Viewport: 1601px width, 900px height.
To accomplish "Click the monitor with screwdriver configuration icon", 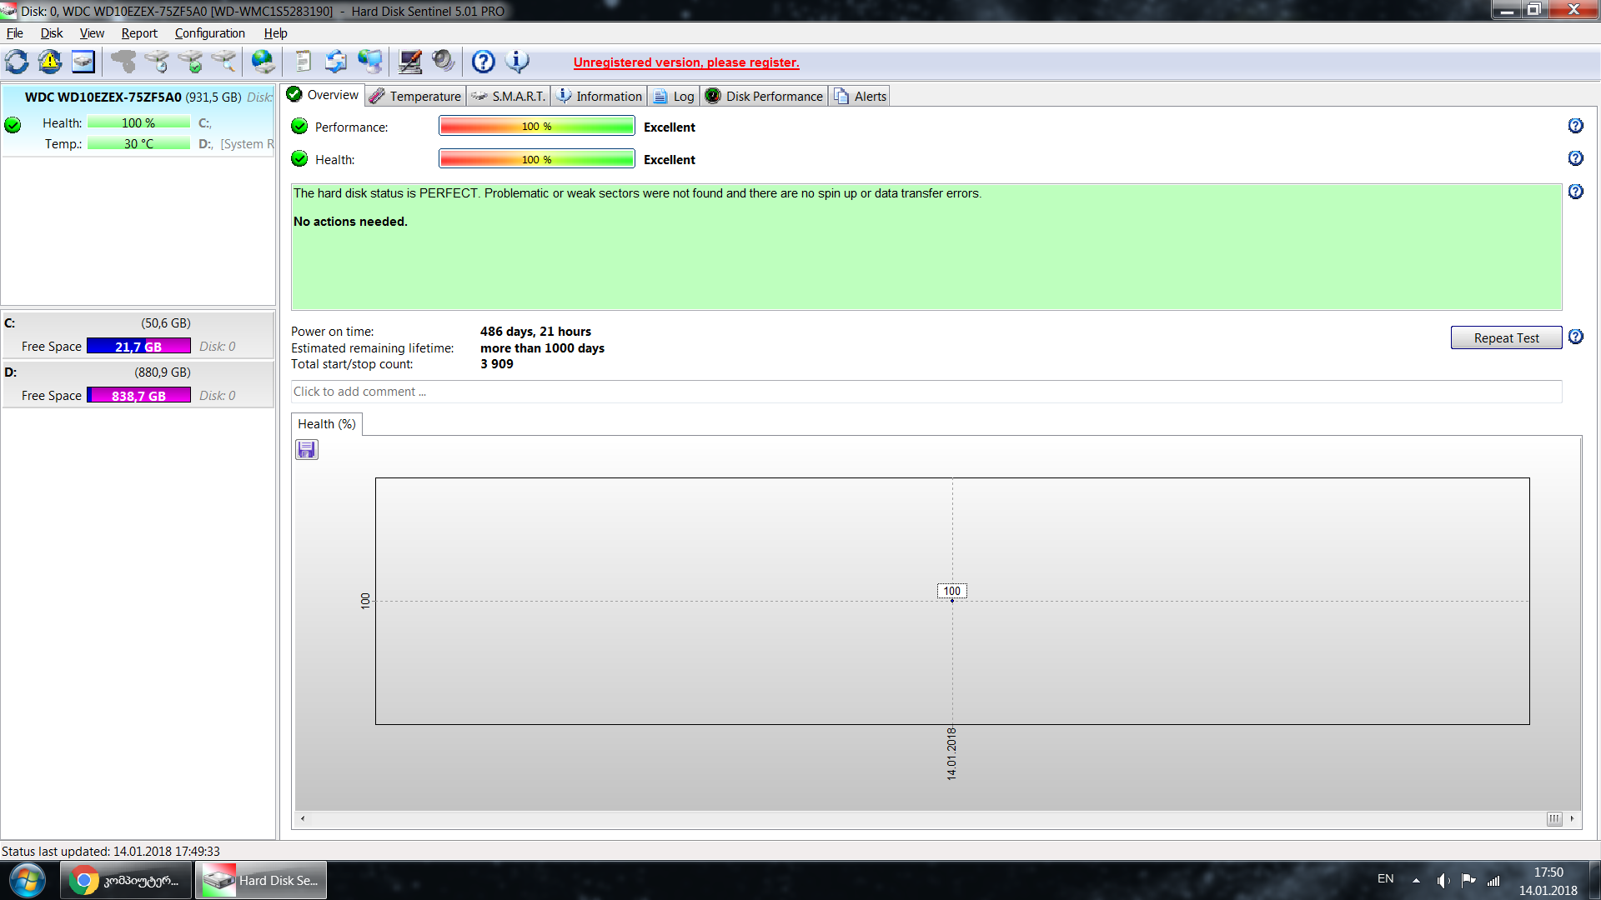I will click(409, 62).
